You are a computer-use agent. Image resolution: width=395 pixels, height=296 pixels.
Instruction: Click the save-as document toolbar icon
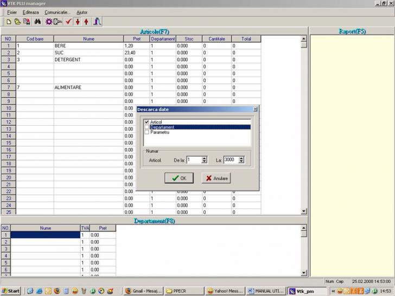[27, 22]
